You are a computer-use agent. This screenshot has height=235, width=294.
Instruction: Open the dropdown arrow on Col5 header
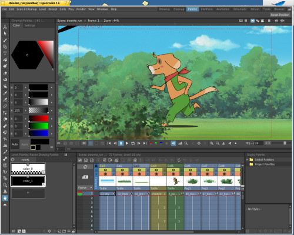(x=182, y=174)
